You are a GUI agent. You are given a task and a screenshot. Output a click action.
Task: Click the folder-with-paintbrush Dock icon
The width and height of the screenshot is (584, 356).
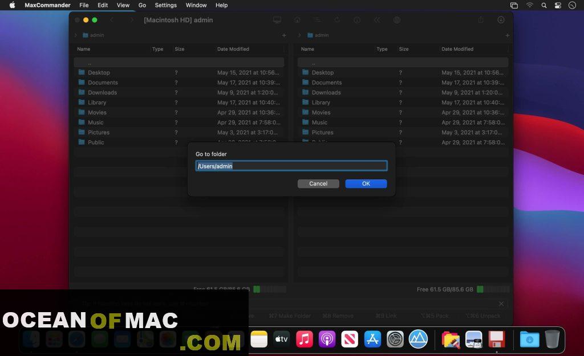coord(451,339)
